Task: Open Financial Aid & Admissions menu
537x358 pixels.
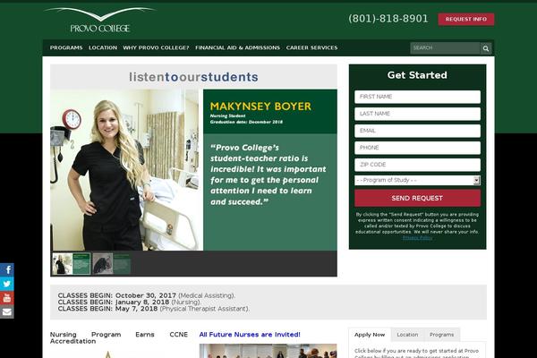Action: [237, 47]
